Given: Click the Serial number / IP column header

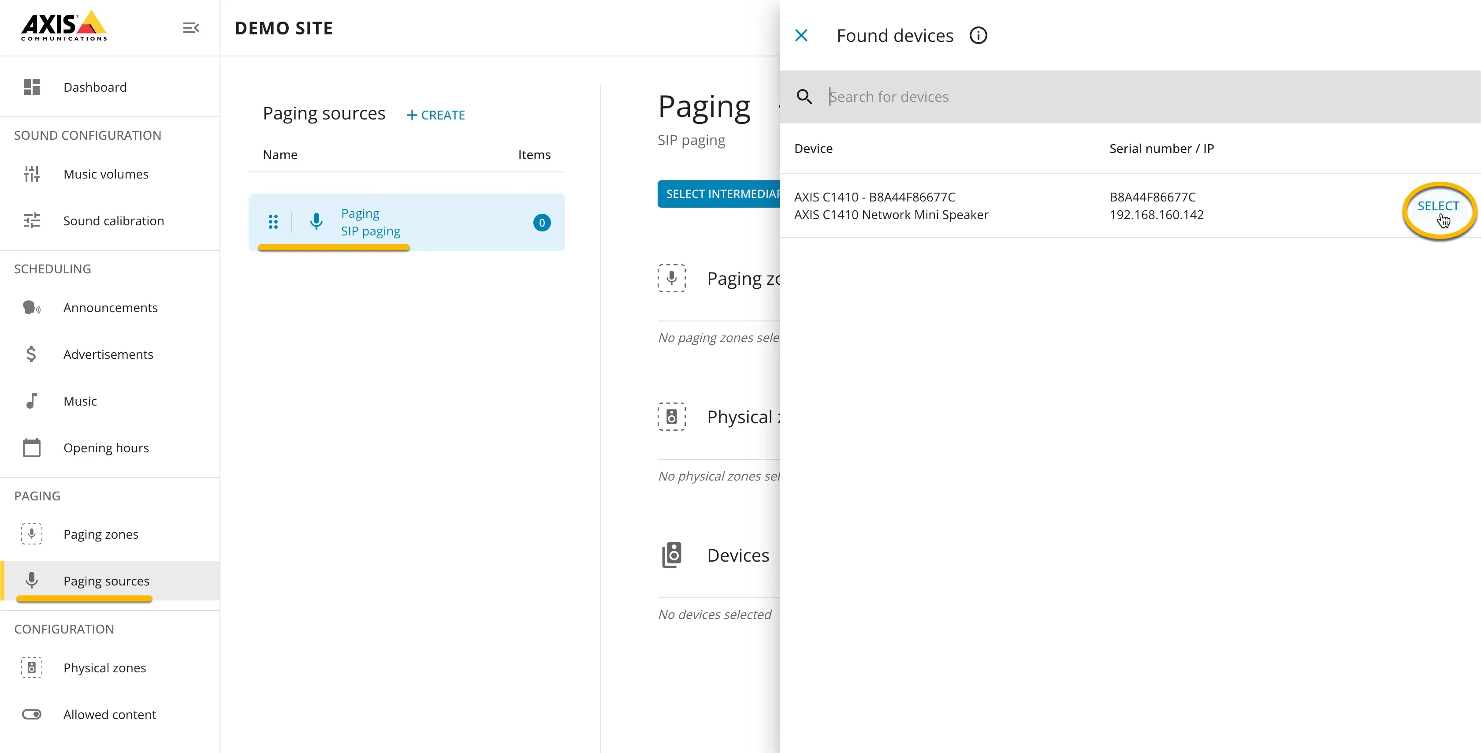Looking at the screenshot, I should coord(1161,149).
